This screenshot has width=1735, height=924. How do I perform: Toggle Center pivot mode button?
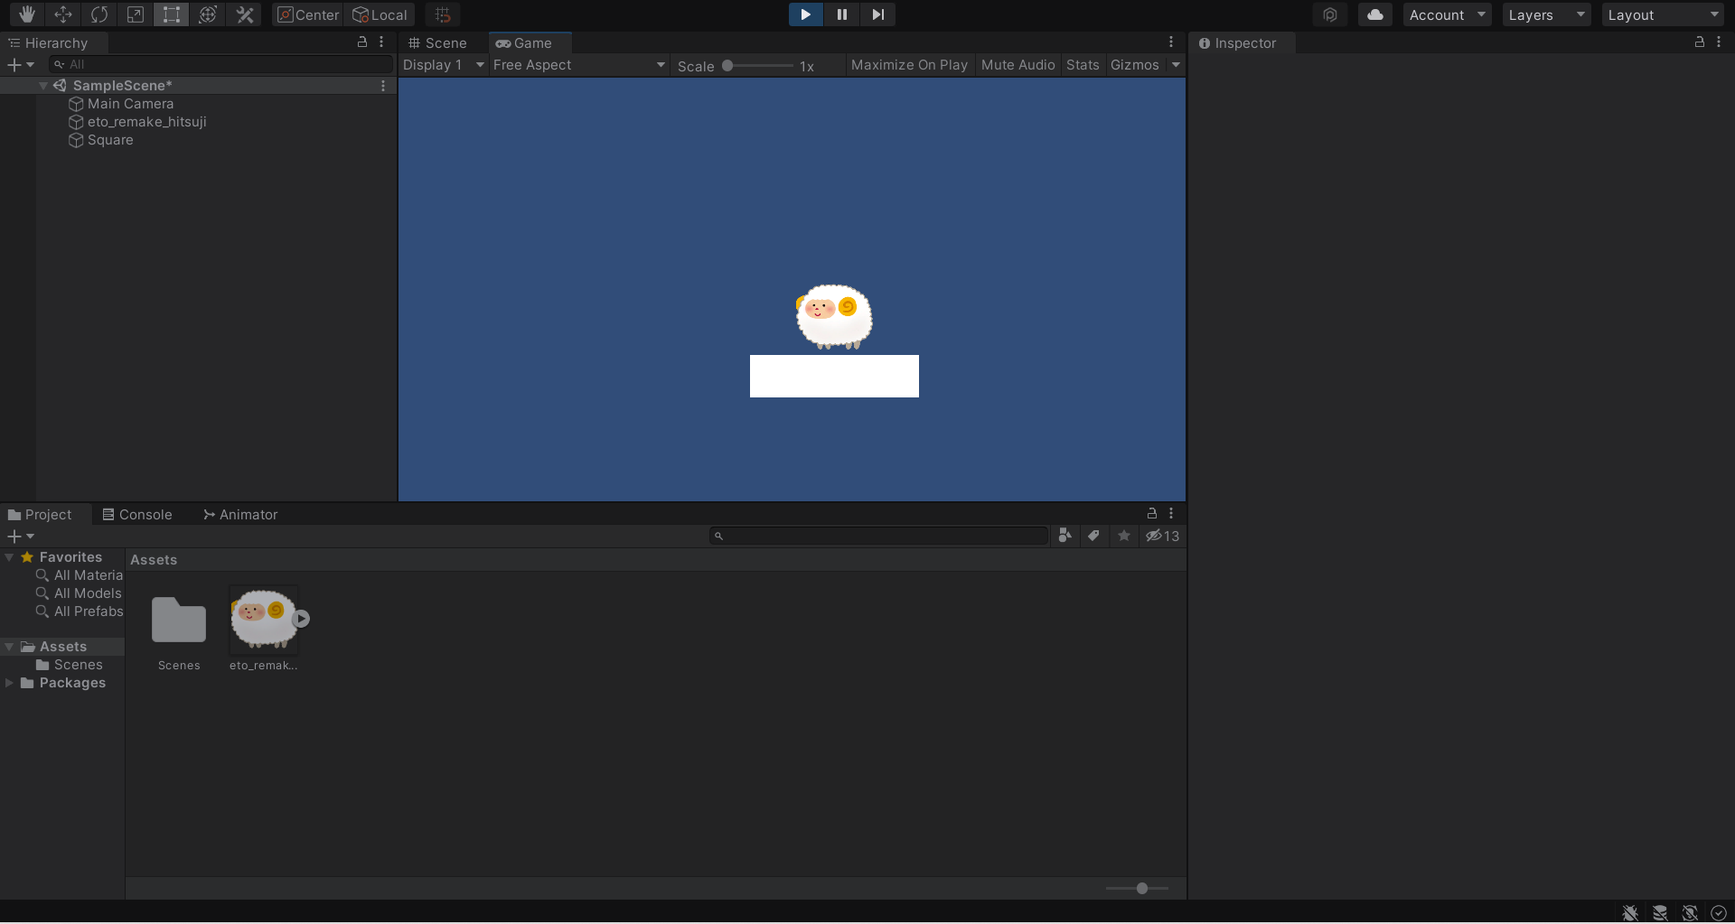click(308, 14)
